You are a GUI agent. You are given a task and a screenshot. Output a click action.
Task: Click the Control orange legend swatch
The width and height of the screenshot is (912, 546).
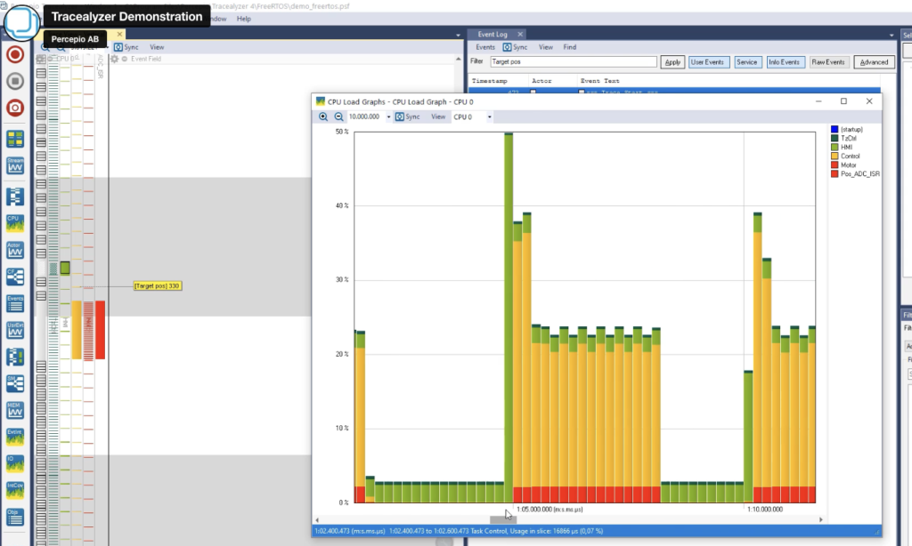click(x=835, y=157)
